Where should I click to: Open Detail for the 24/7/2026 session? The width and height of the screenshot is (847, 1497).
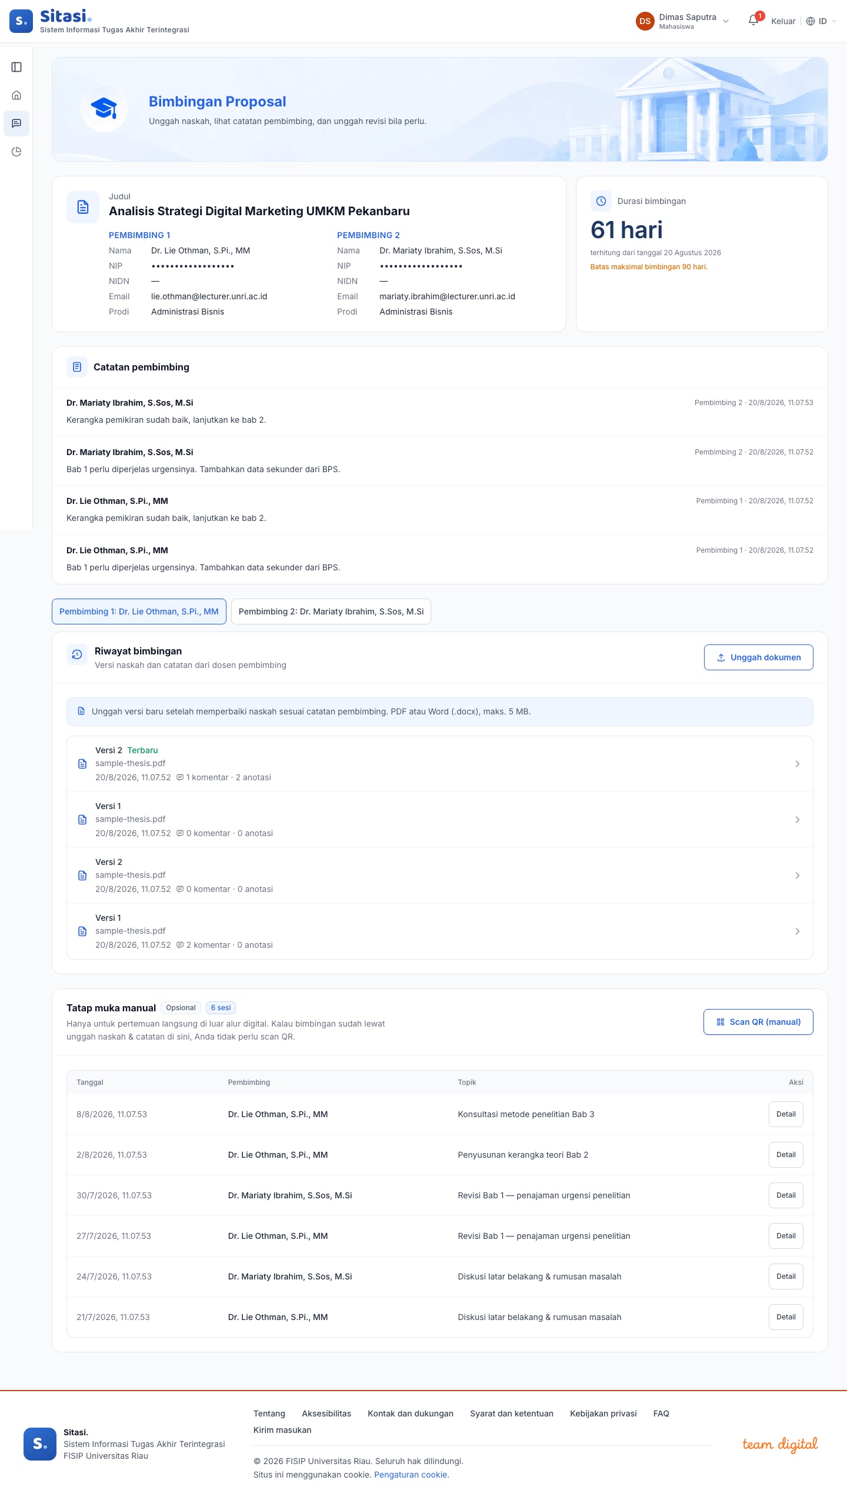pos(786,1277)
